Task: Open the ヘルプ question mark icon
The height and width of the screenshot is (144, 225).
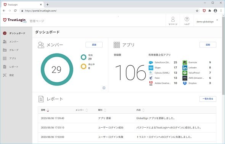Action: (187, 19)
